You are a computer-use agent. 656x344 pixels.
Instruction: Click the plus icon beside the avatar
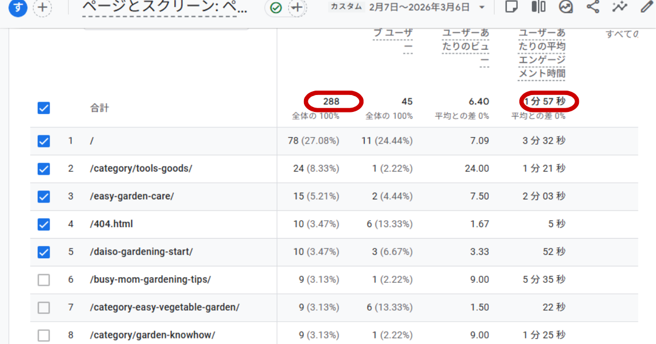(42, 8)
